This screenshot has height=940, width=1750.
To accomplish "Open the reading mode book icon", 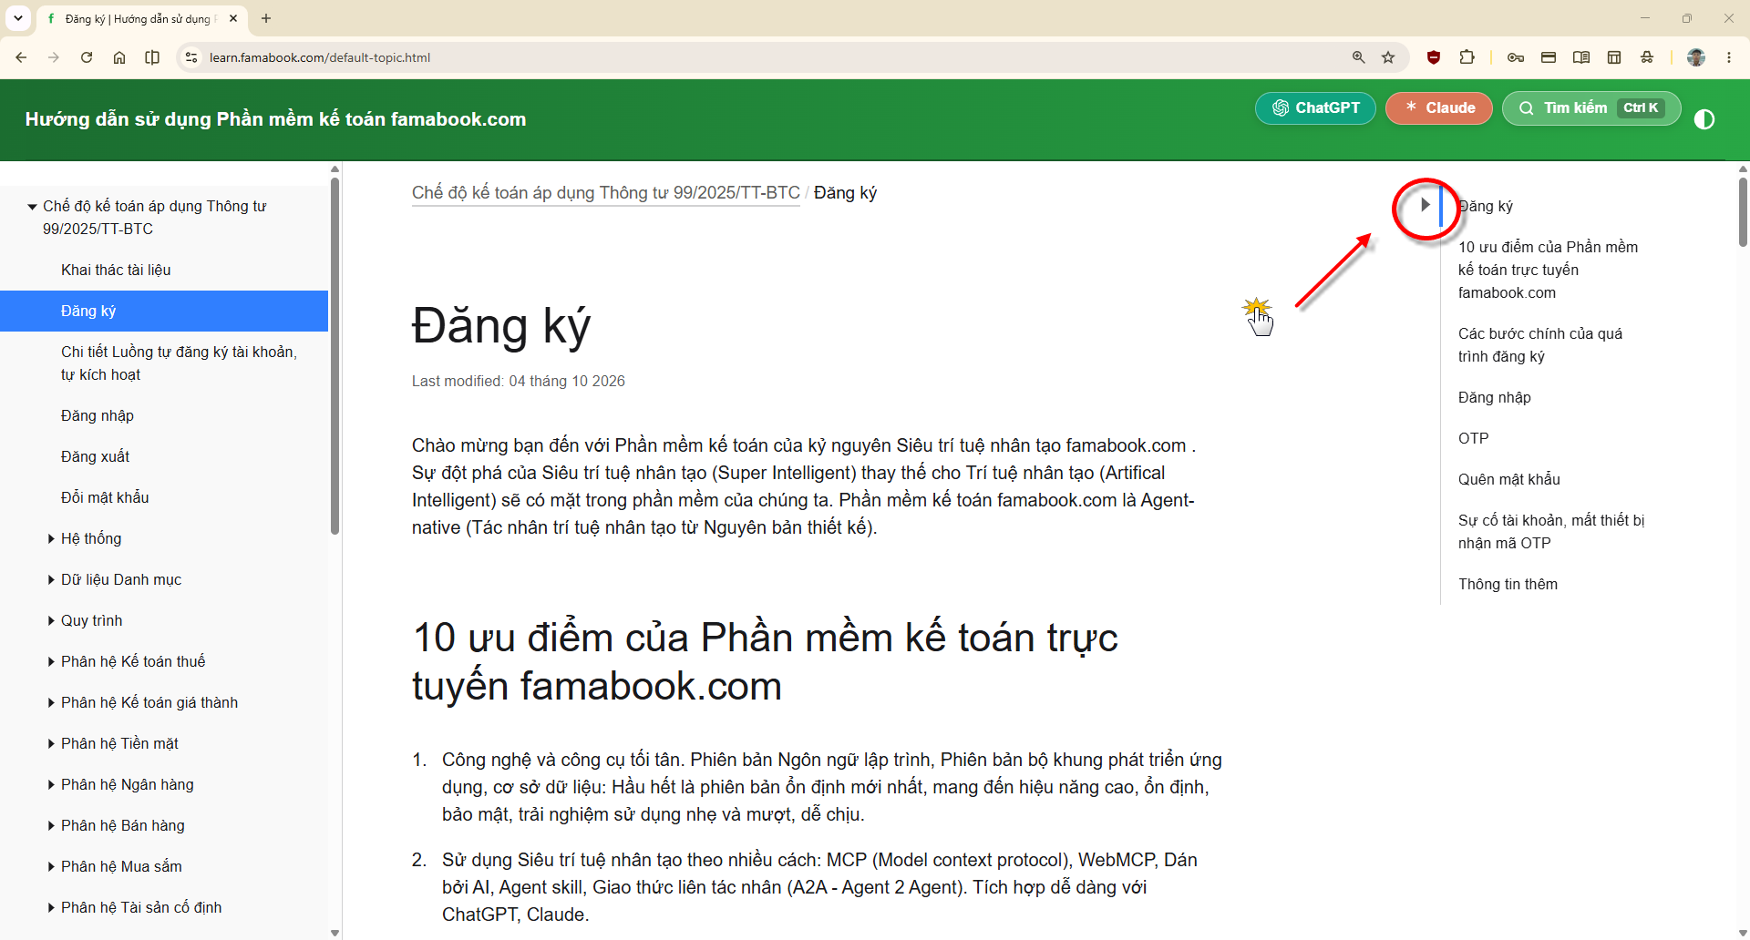I will click(x=1581, y=57).
